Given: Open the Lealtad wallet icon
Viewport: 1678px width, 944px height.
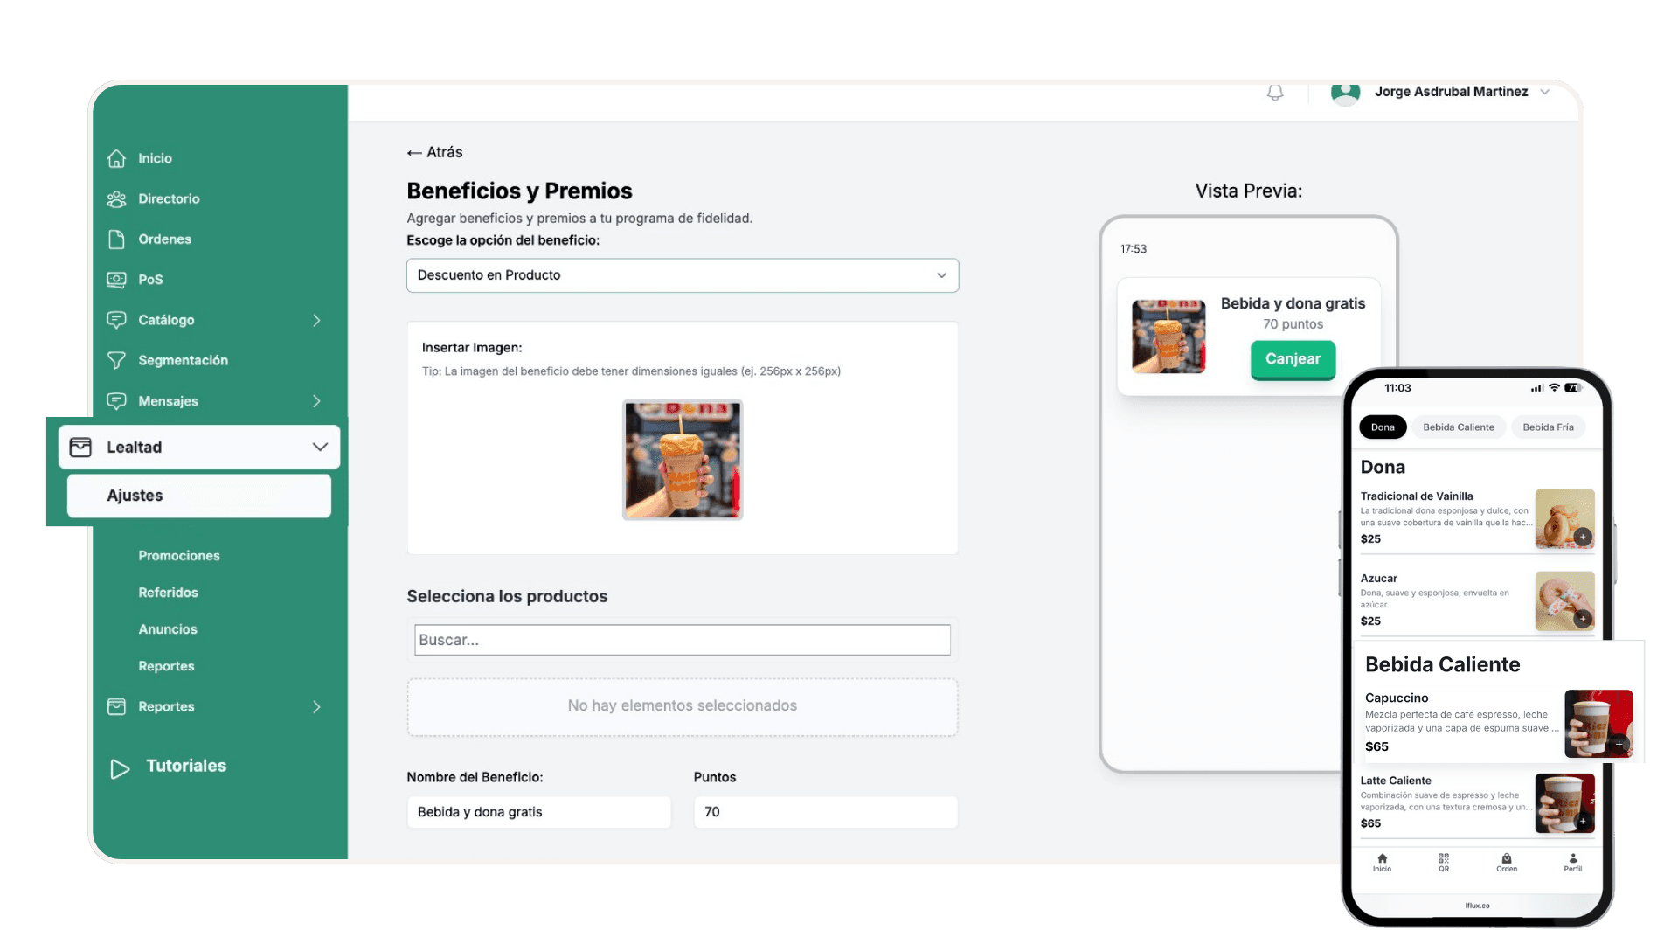Looking at the screenshot, I should (x=81, y=447).
